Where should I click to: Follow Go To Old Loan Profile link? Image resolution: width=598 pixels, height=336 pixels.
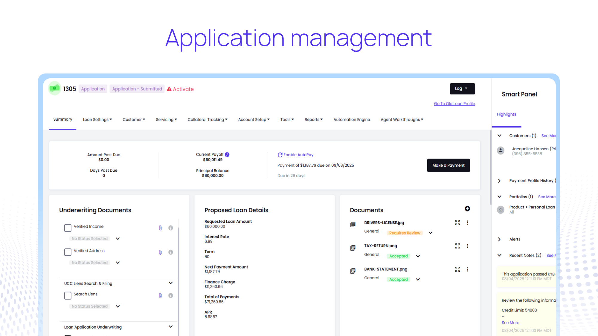click(x=454, y=104)
